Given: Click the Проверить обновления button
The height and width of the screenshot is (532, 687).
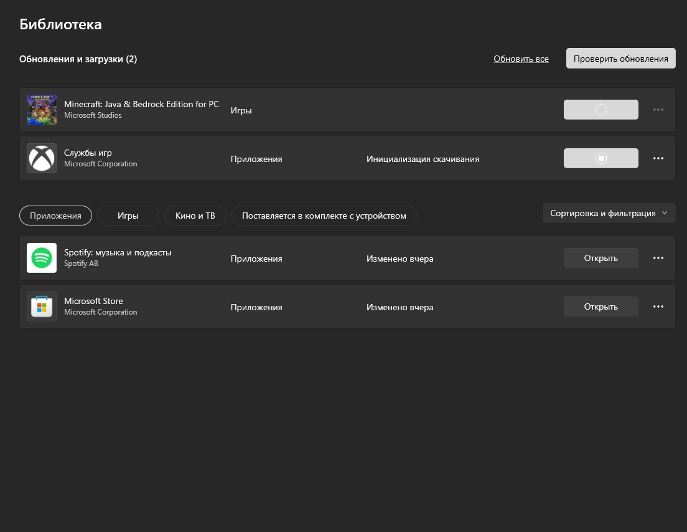Looking at the screenshot, I should click(x=620, y=59).
